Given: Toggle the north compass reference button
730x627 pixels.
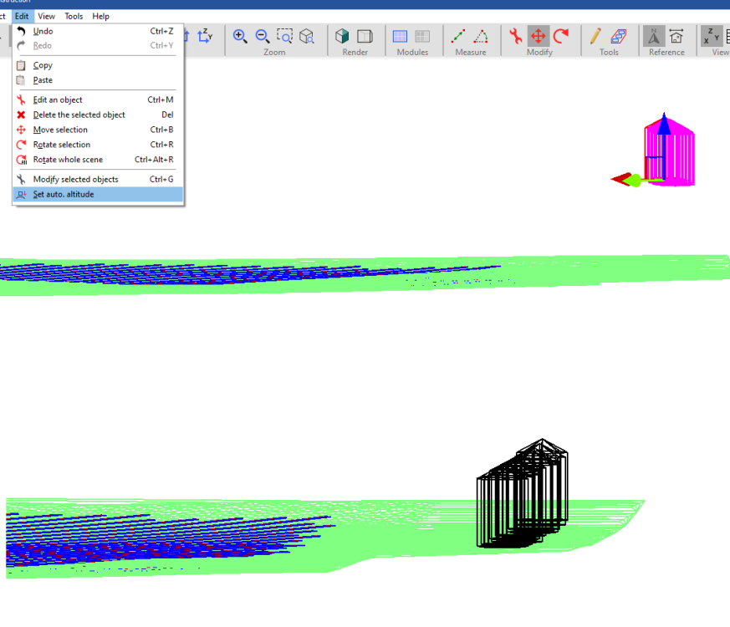Looking at the screenshot, I should pos(654,36).
